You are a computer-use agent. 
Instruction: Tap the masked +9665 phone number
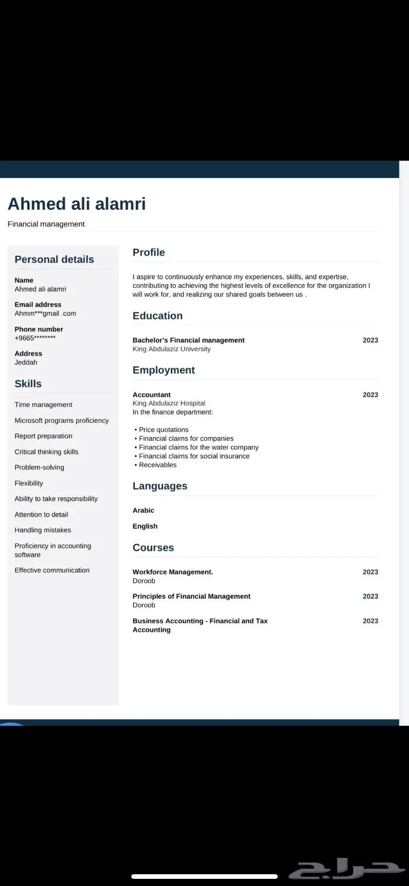click(x=35, y=338)
